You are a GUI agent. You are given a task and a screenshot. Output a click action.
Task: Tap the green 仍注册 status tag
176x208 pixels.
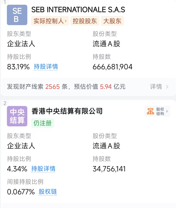[43, 123]
